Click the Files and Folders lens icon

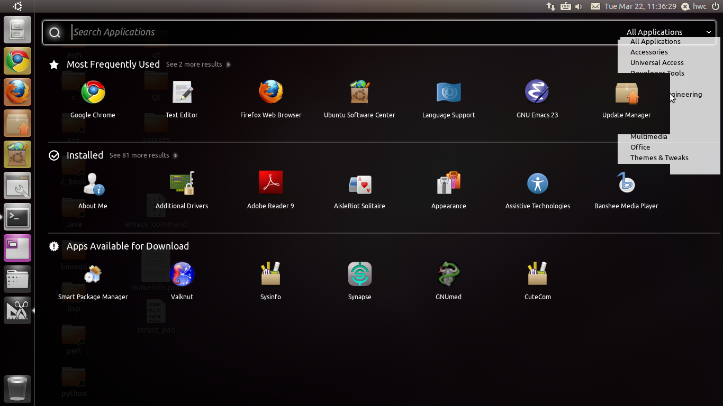pos(17,279)
